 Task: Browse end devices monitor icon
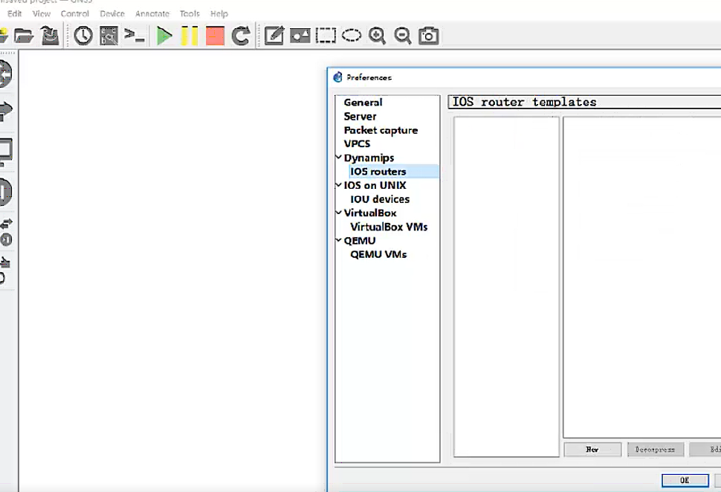tap(5, 152)
